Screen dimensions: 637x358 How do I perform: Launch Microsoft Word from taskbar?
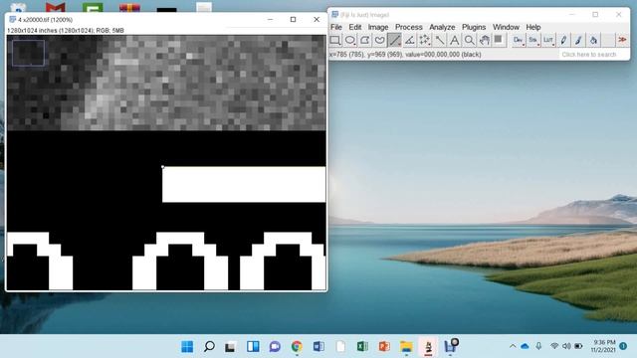point(318,347)
